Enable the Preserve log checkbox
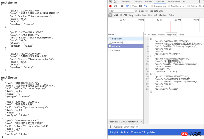 pos(152,6)
